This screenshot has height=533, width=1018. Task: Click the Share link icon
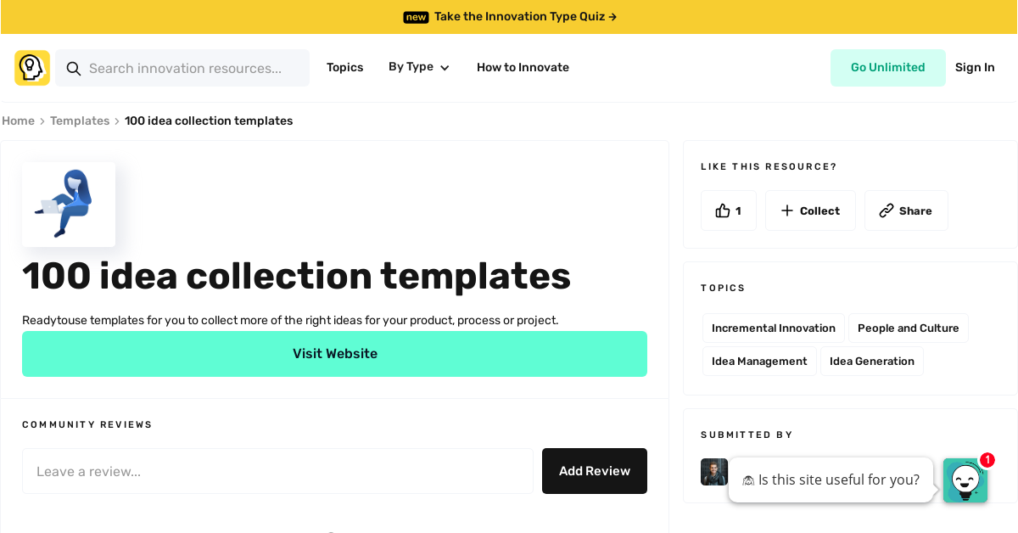point(888,210)
